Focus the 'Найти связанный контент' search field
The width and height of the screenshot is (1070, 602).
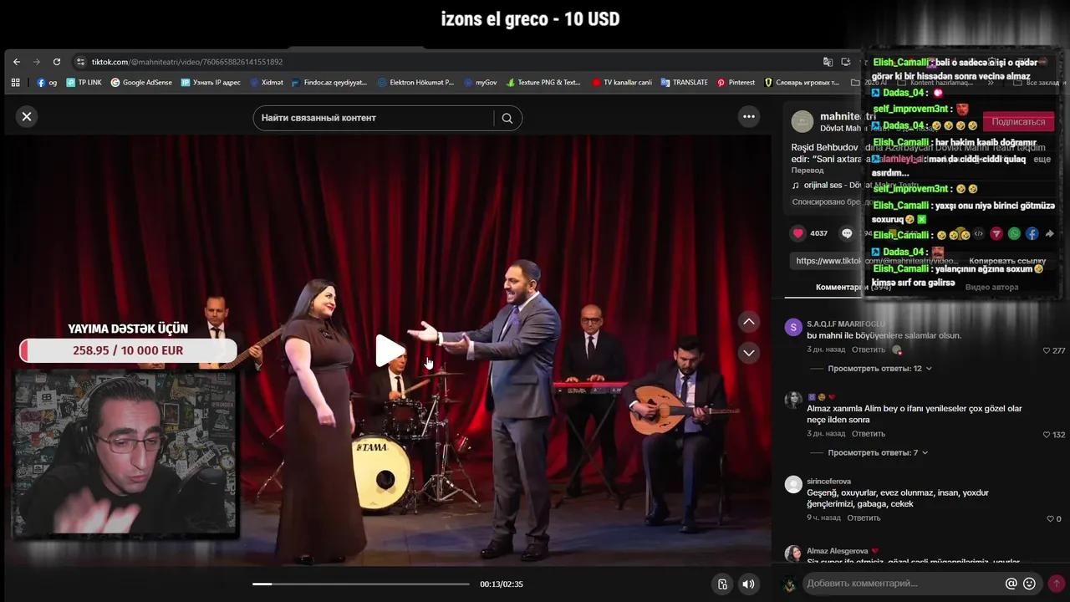tap(374, 118)
